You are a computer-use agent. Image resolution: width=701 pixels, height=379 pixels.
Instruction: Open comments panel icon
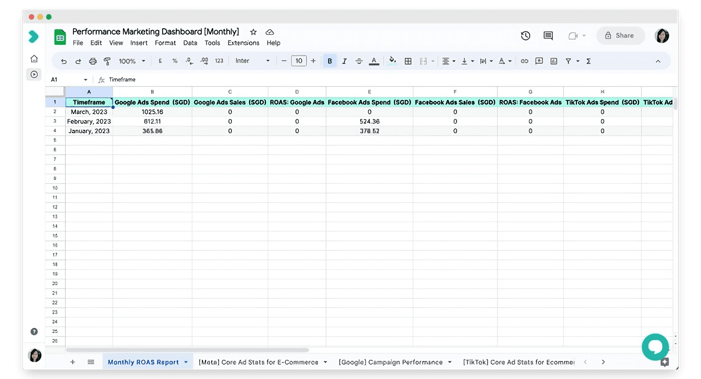pos(548,36)
